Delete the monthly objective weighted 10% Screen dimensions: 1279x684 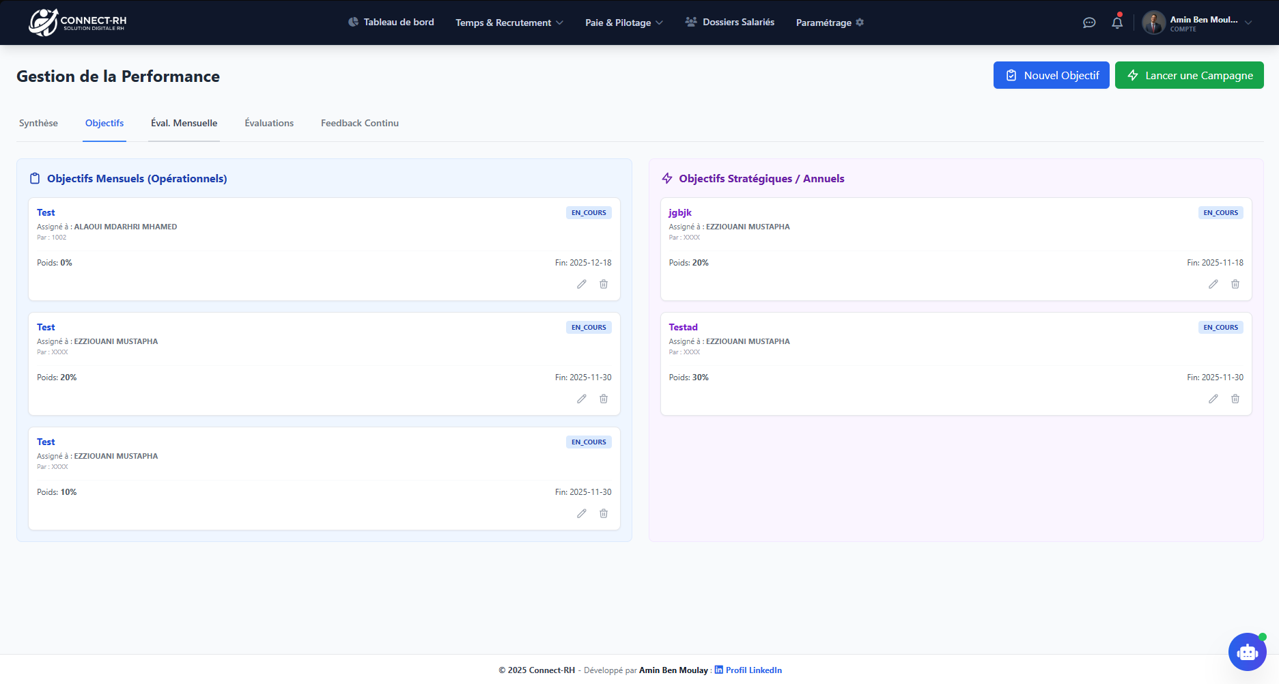click(x=604, y=513)
